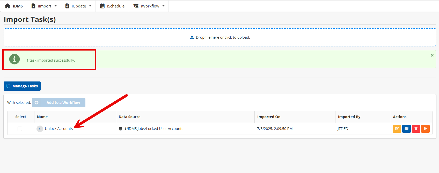The height and width of the screenshot is (173, 439).
Task: Delete the Unlock Accounts task via trash icon
Action: (416, 129)
